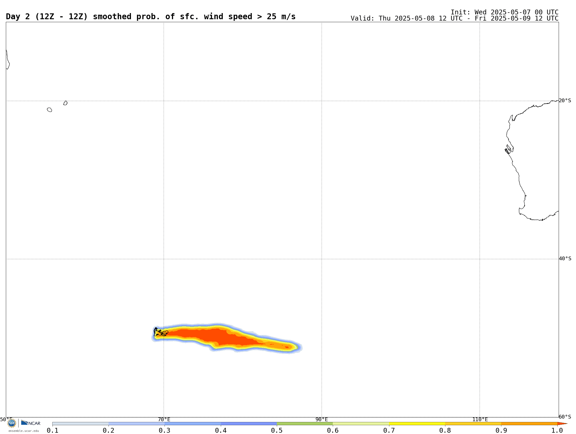Click the 20°S latitude label
This screenshot has height=434, width=576.
(565, 100)
